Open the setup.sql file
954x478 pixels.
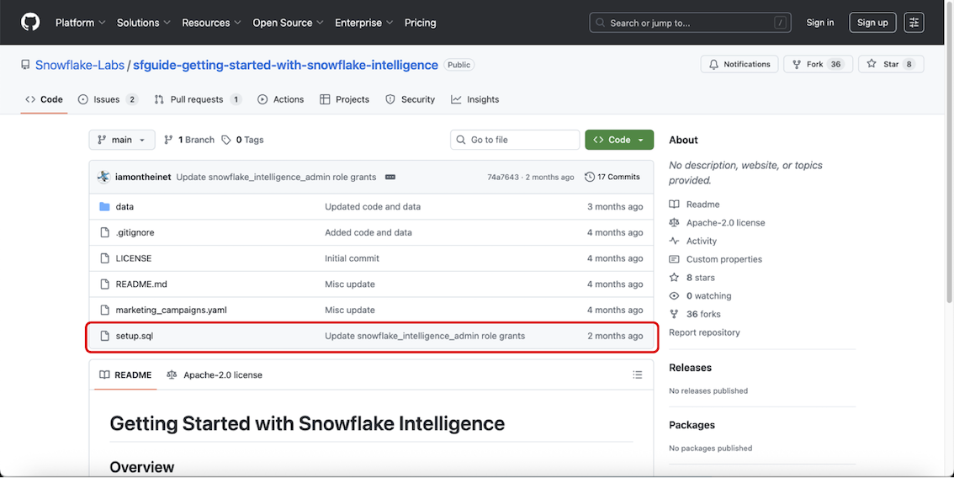click(135, 336)
